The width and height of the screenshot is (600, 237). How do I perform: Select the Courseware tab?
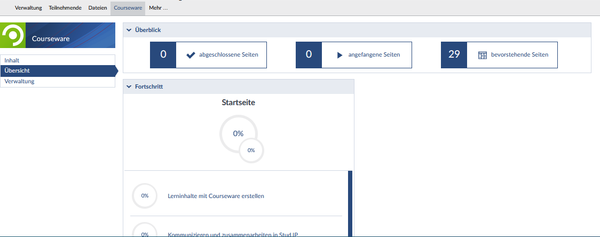[128, 8]
